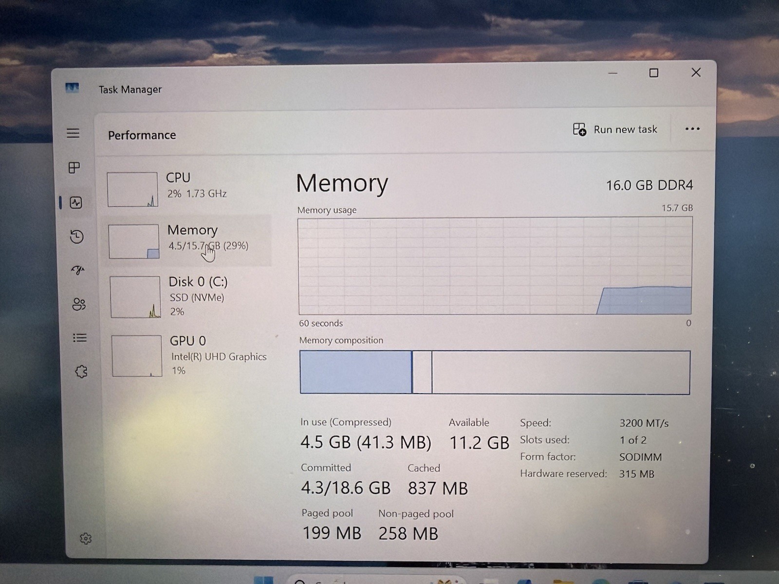Click the In use 4.5 GB value

tap(366, 442)
